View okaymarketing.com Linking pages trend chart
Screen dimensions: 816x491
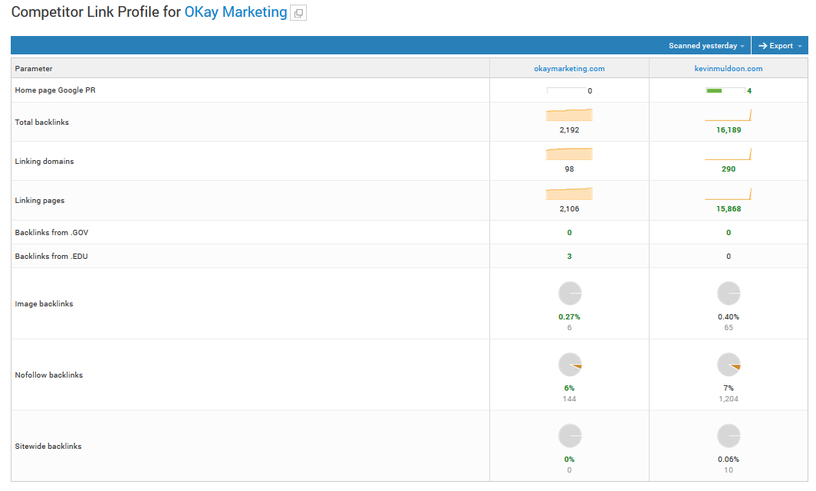(x=569, y=193)
